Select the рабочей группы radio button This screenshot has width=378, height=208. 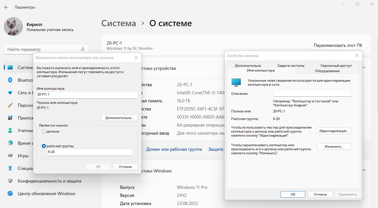pos(44,146)
